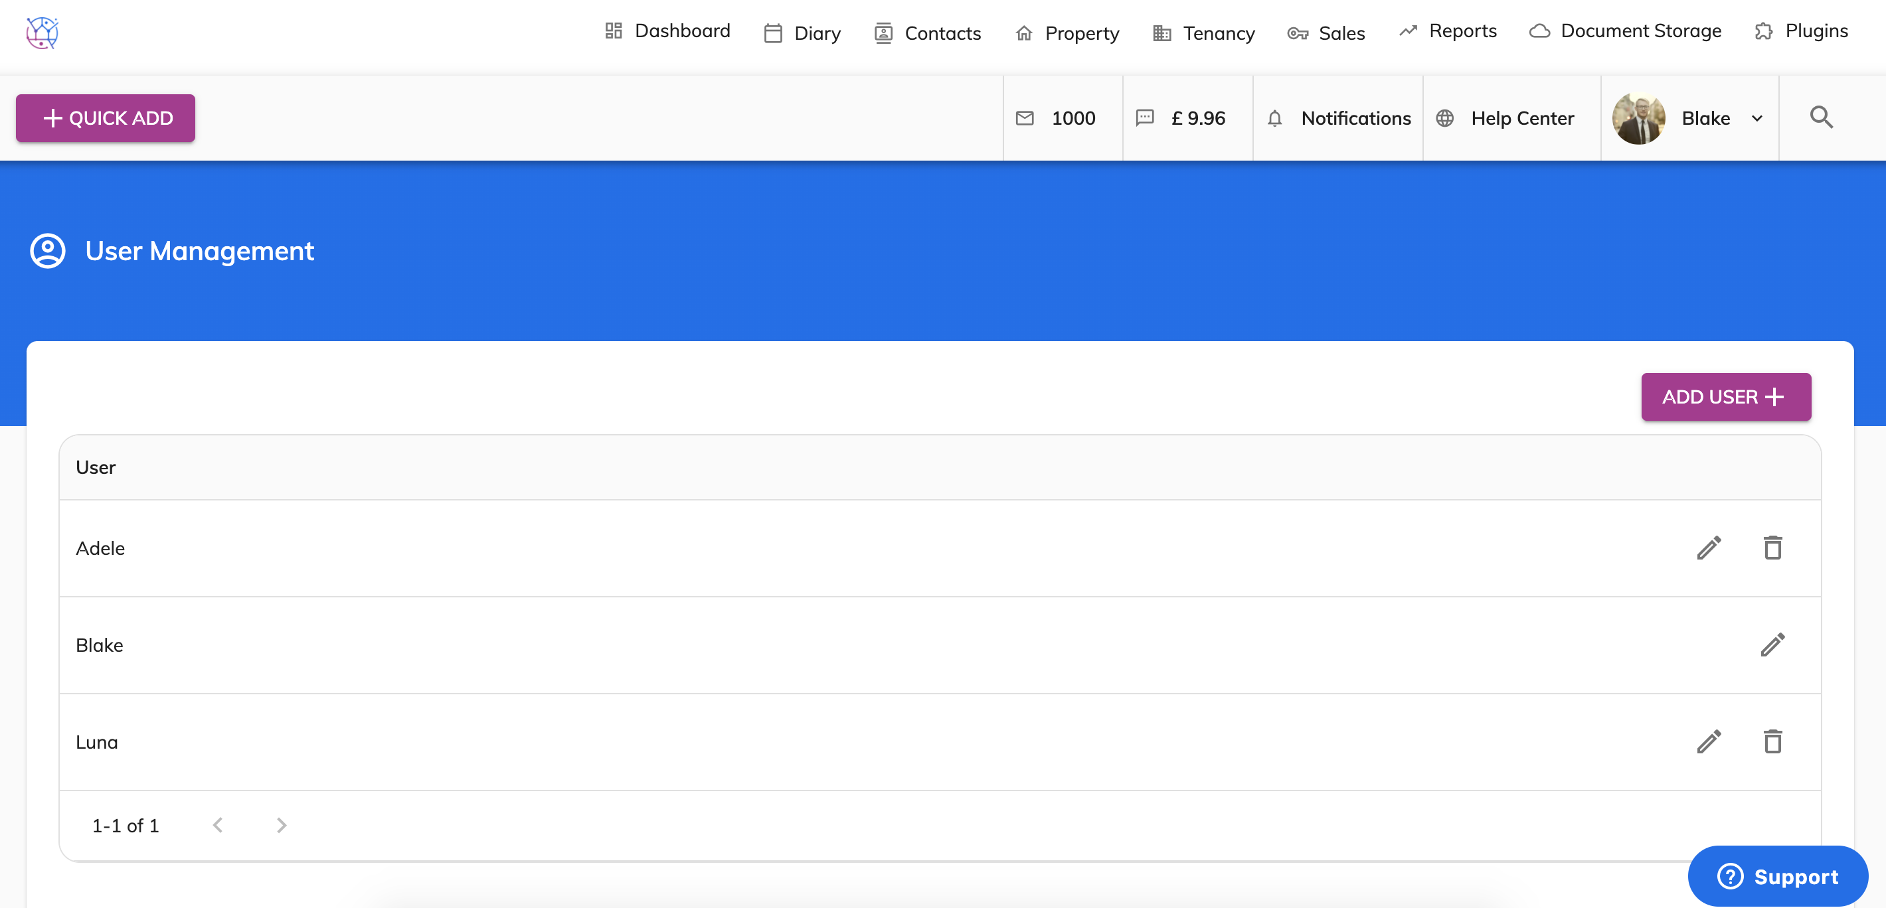The width and height of the screenshot is (1886, 908).
Task: Click Blake's profile picture thumbnail
Action: pos(1639,117)
